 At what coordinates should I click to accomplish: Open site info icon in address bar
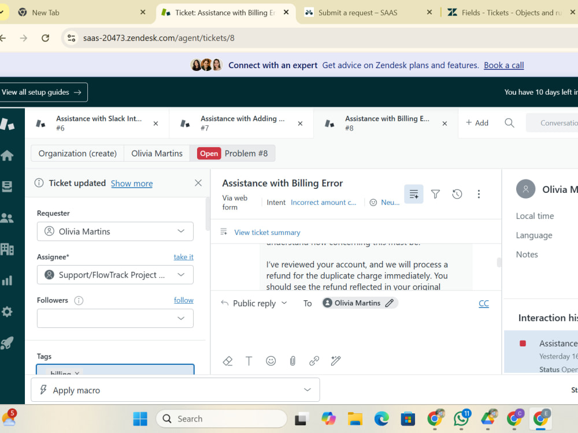[72, 38]
